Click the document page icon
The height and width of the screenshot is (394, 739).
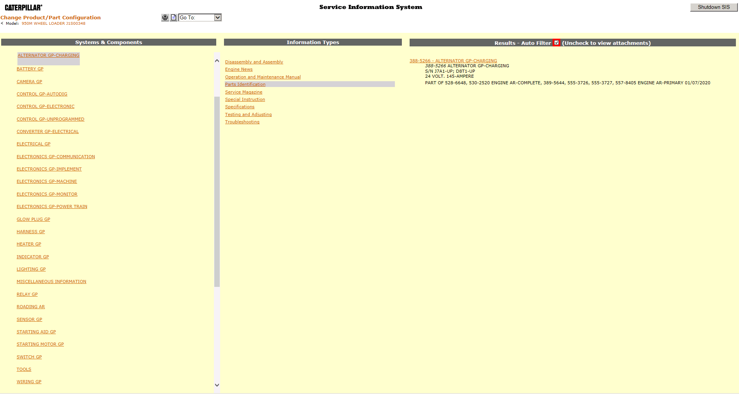[174, 17]
